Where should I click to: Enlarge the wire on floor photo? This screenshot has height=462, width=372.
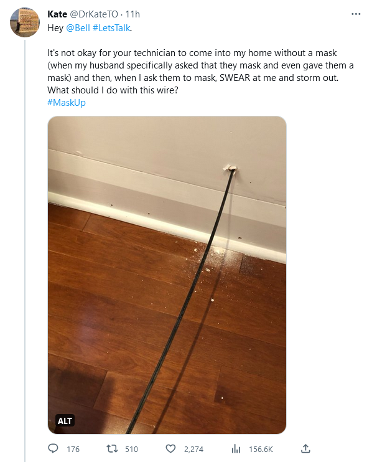point(167,275)
